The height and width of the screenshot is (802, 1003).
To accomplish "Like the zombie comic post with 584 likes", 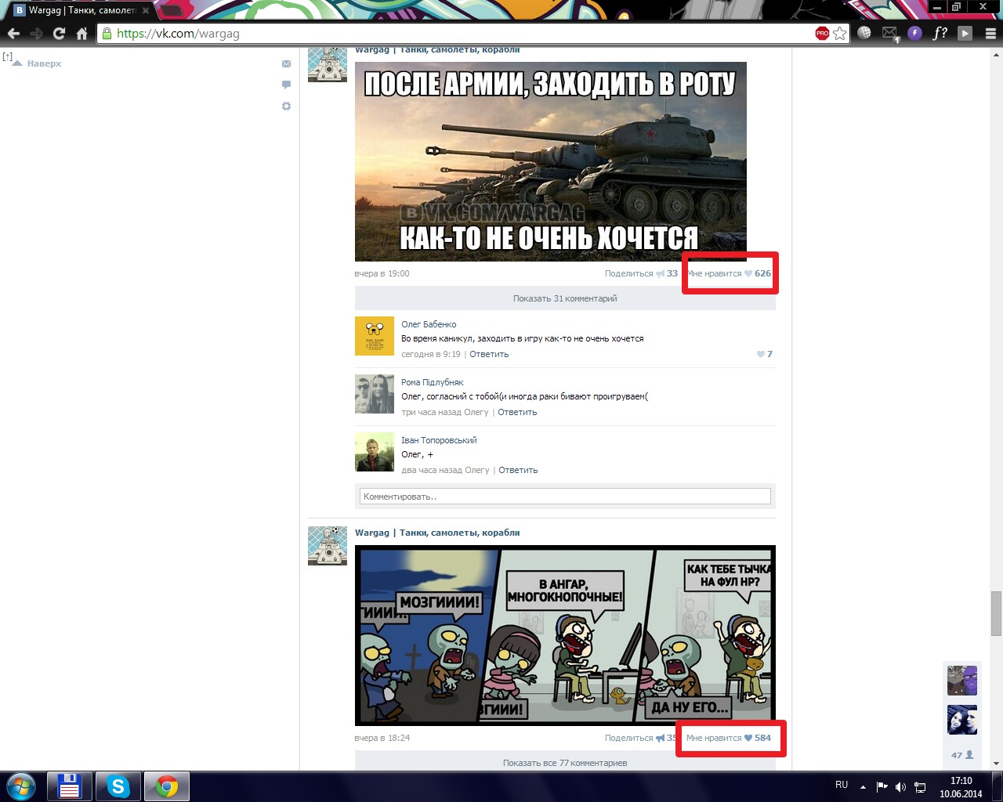I will [729, 738].
